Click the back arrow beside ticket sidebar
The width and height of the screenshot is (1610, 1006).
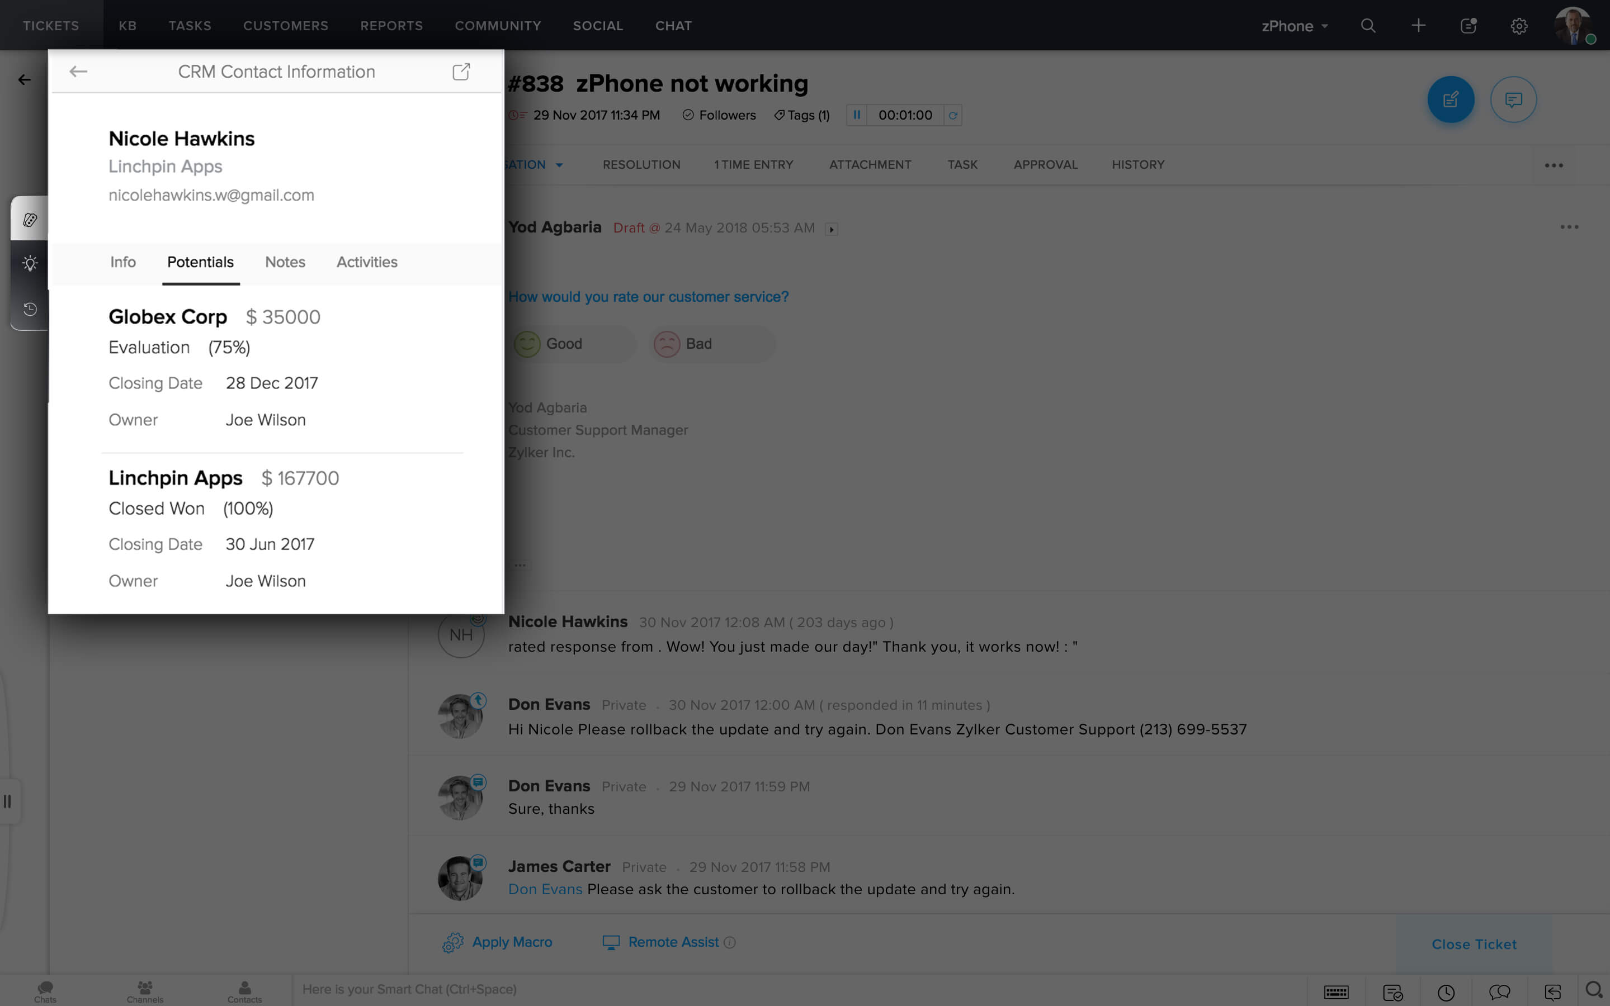tap(25, 80)
